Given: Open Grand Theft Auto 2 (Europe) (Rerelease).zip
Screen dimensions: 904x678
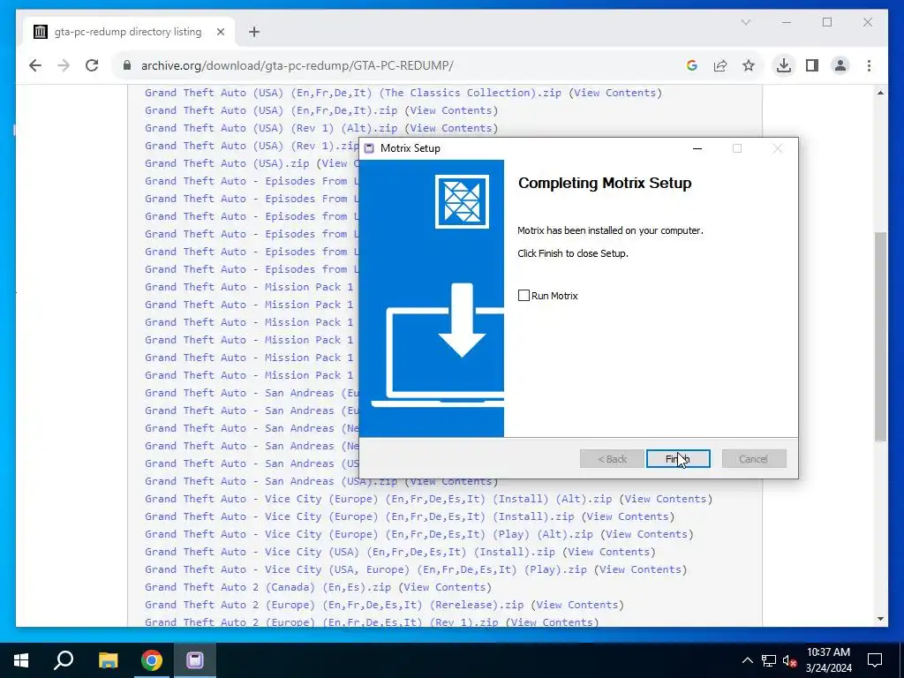Looking at the screenshot, I should [335, 605].
